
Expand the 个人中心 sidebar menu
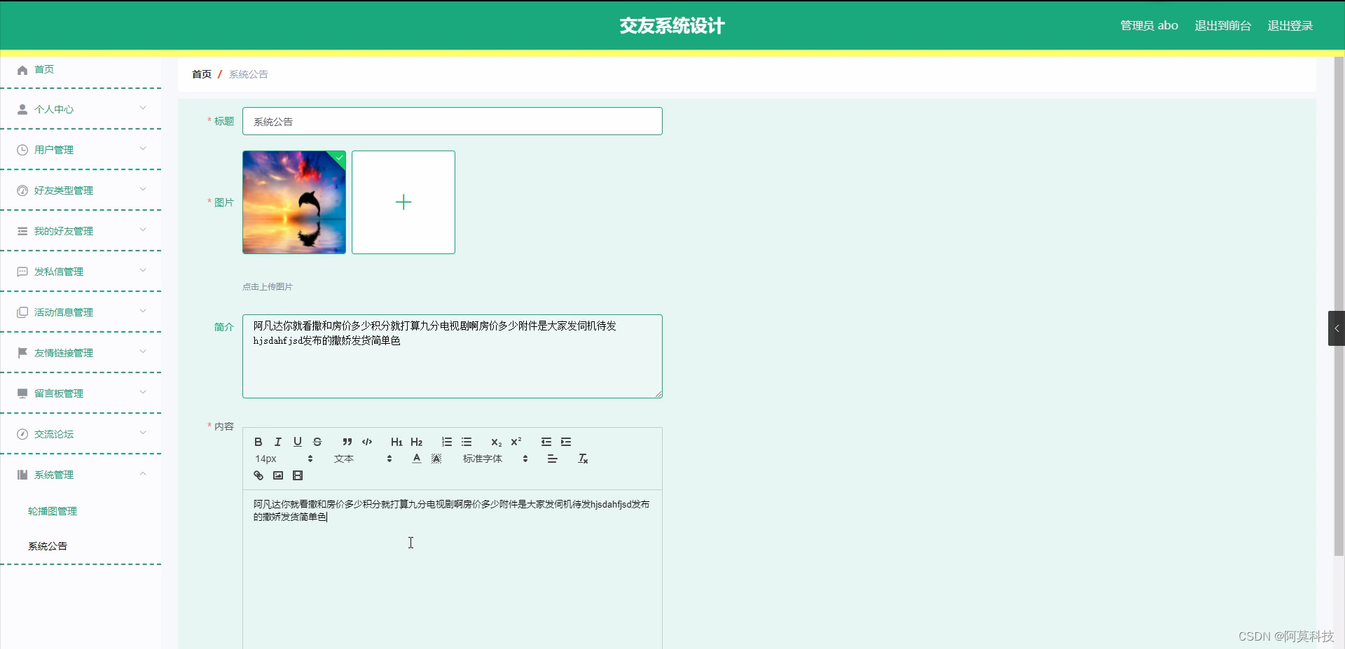[56, 109]
